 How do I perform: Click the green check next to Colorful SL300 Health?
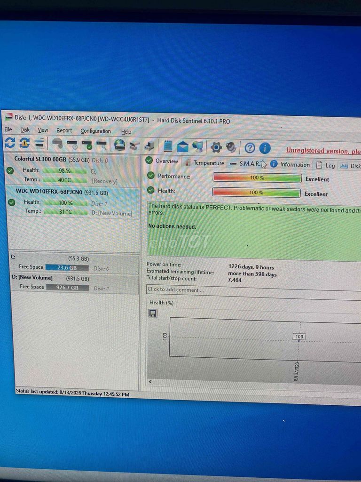point(10,170)
